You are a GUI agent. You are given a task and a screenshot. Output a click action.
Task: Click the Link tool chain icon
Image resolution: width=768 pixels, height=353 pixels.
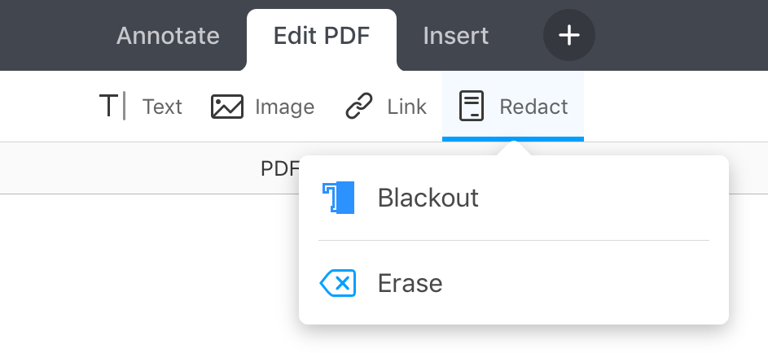(x=359, y=107)
